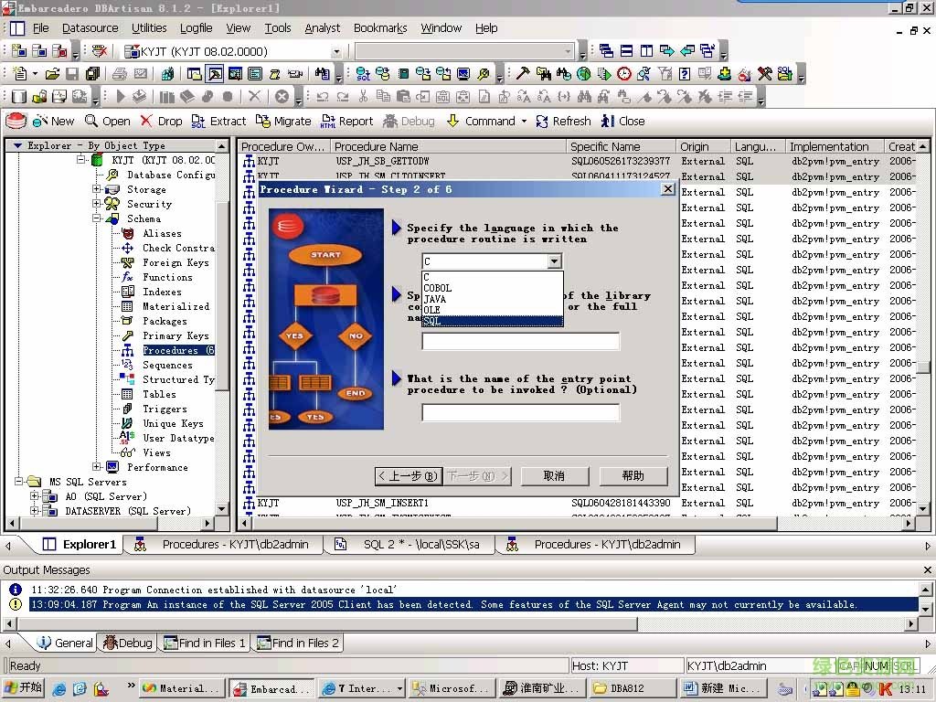
Task: Click the Migrate toolbar icon
Action: [262, 121]
